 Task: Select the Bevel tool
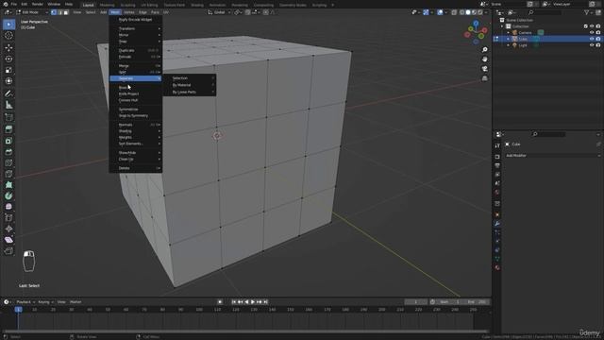(8, 152)
